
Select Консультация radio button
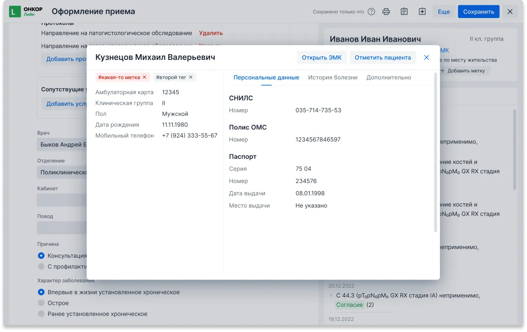pyautogui.click(x=41, y=255)
